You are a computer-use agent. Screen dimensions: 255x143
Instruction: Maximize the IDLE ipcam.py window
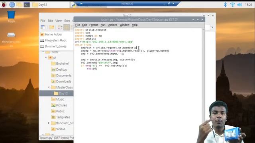198,19
